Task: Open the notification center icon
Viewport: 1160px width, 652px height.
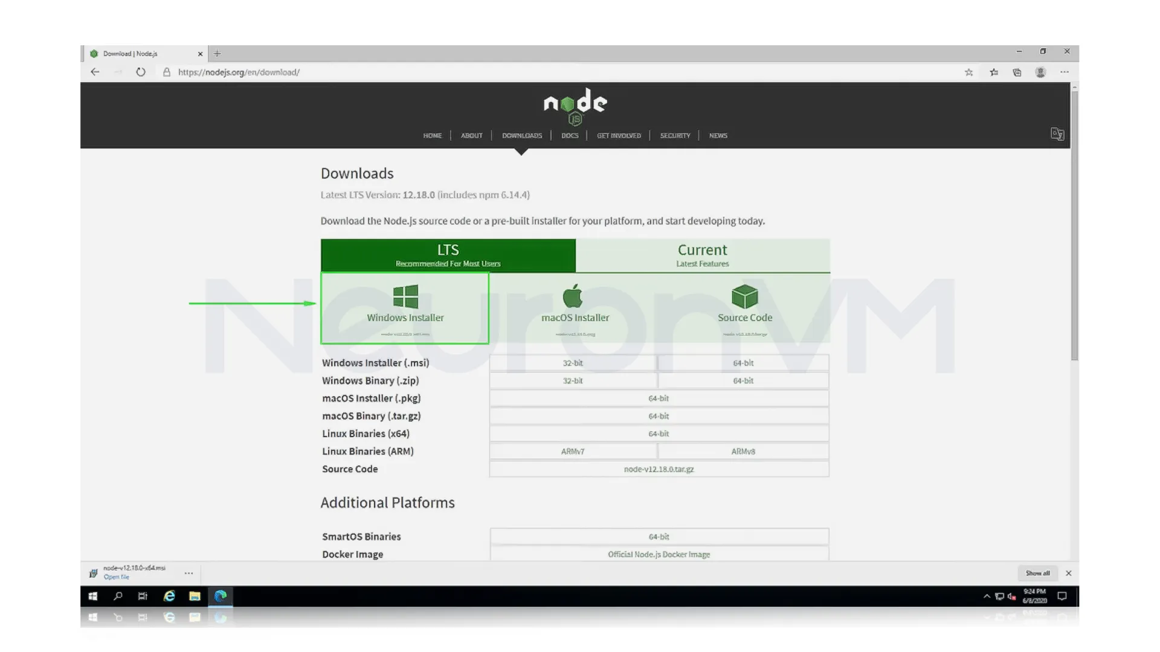Action: [x=1062, y=596]
